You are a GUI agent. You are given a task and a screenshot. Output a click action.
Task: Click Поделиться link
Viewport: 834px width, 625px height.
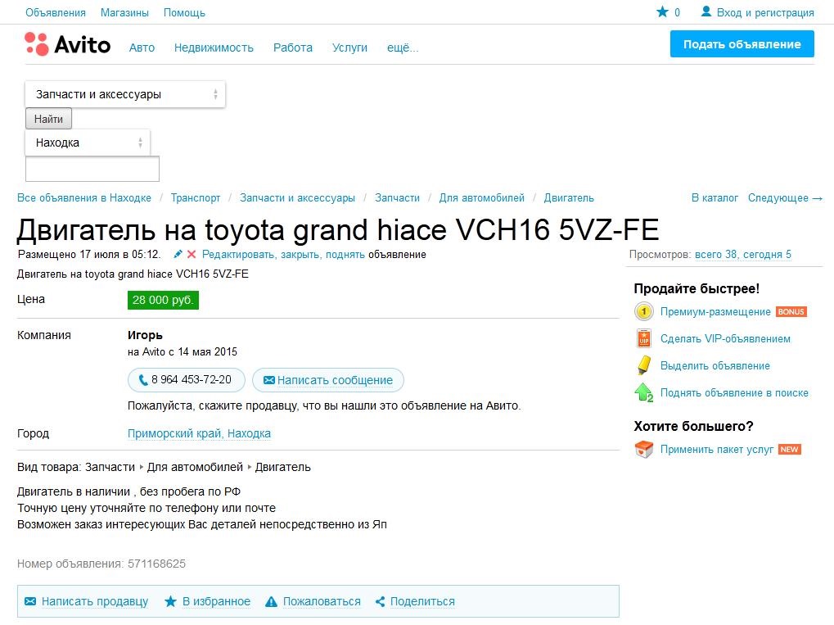coord(422,601)
